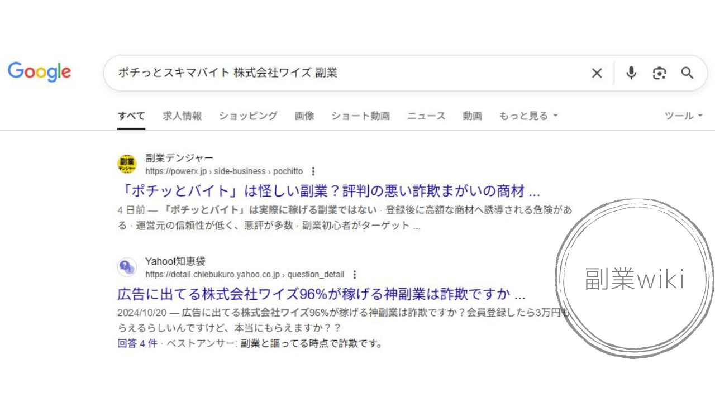
Task: Open the 回答 4 件 link
Action: (137, 344)
